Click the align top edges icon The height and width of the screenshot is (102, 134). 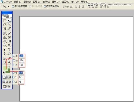[64, 6]
